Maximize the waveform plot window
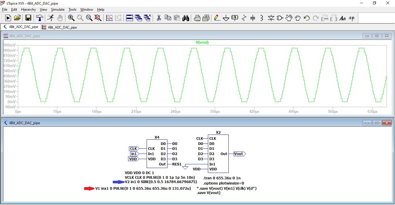The height and width of the screenshot is (205, 395). [377, 36]
